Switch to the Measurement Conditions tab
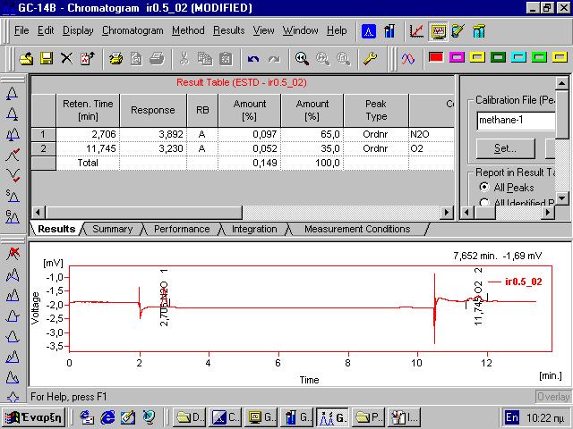This screenshot has width=573, height=429. pos(357,229)
